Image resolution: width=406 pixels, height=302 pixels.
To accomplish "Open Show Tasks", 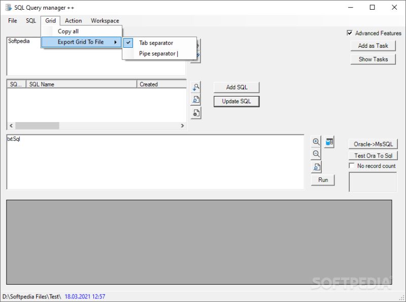I will pyautogui.click(x=373, y=59).
